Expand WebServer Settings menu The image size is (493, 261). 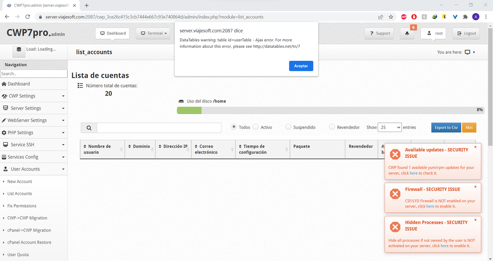pos(34,120)
